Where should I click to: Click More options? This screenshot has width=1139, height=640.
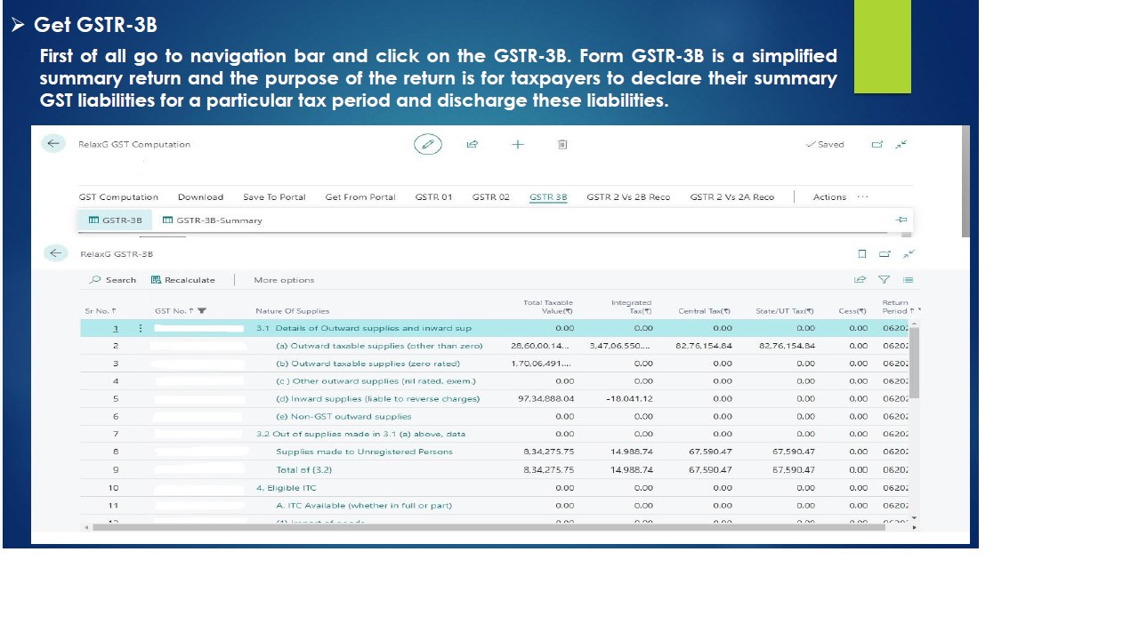coord(284,280)
